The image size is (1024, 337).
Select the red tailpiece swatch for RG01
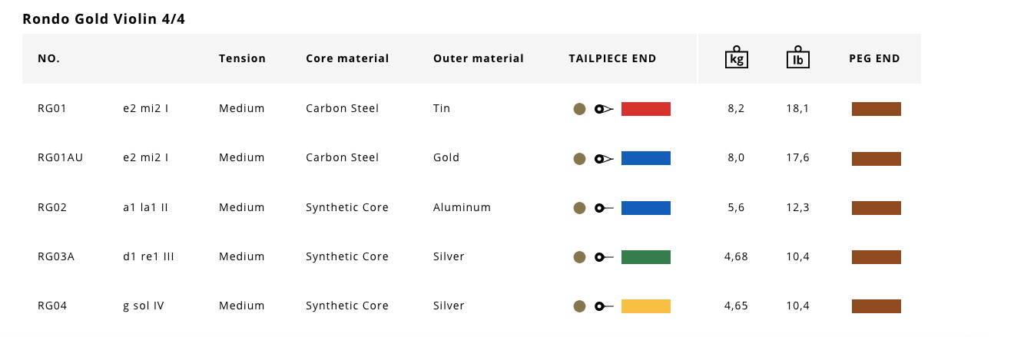(x=646, y=109)
